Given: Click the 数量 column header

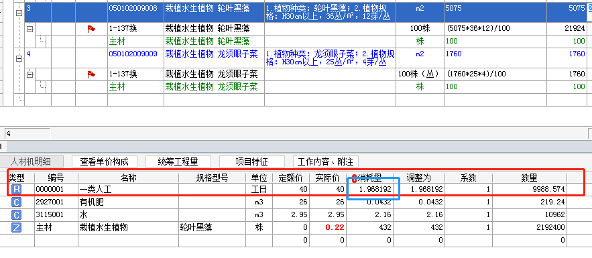Looking at the screenshot, I should click(530, 178).
